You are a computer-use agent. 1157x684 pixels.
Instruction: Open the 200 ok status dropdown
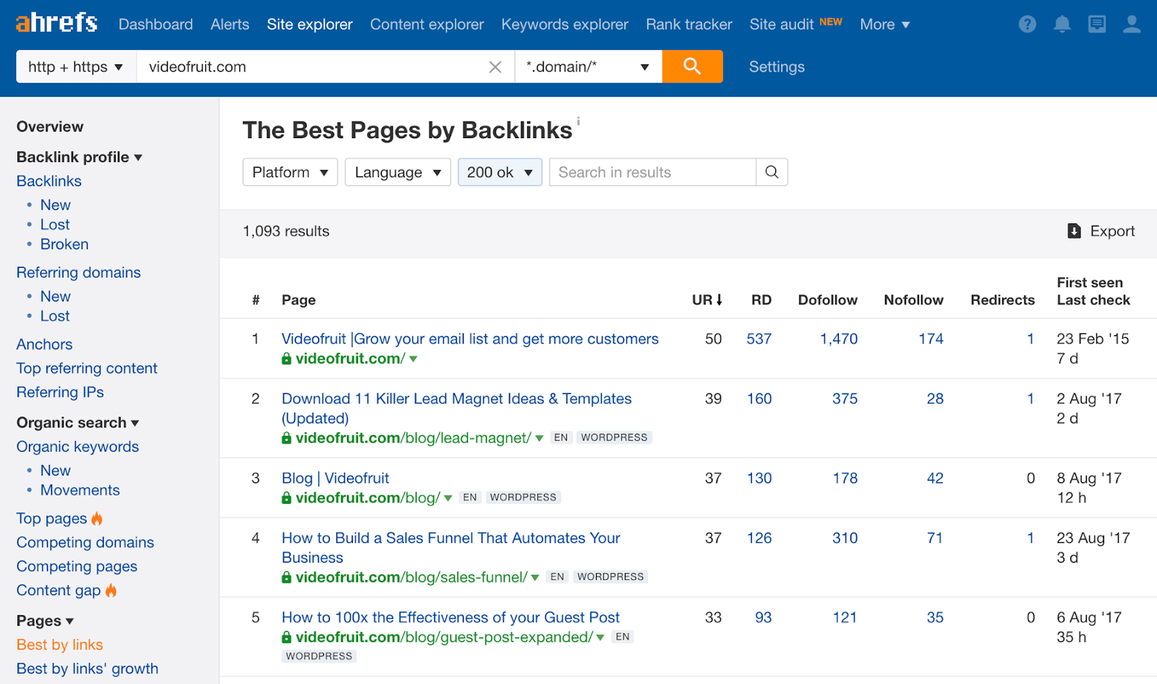tap(500, 172)
